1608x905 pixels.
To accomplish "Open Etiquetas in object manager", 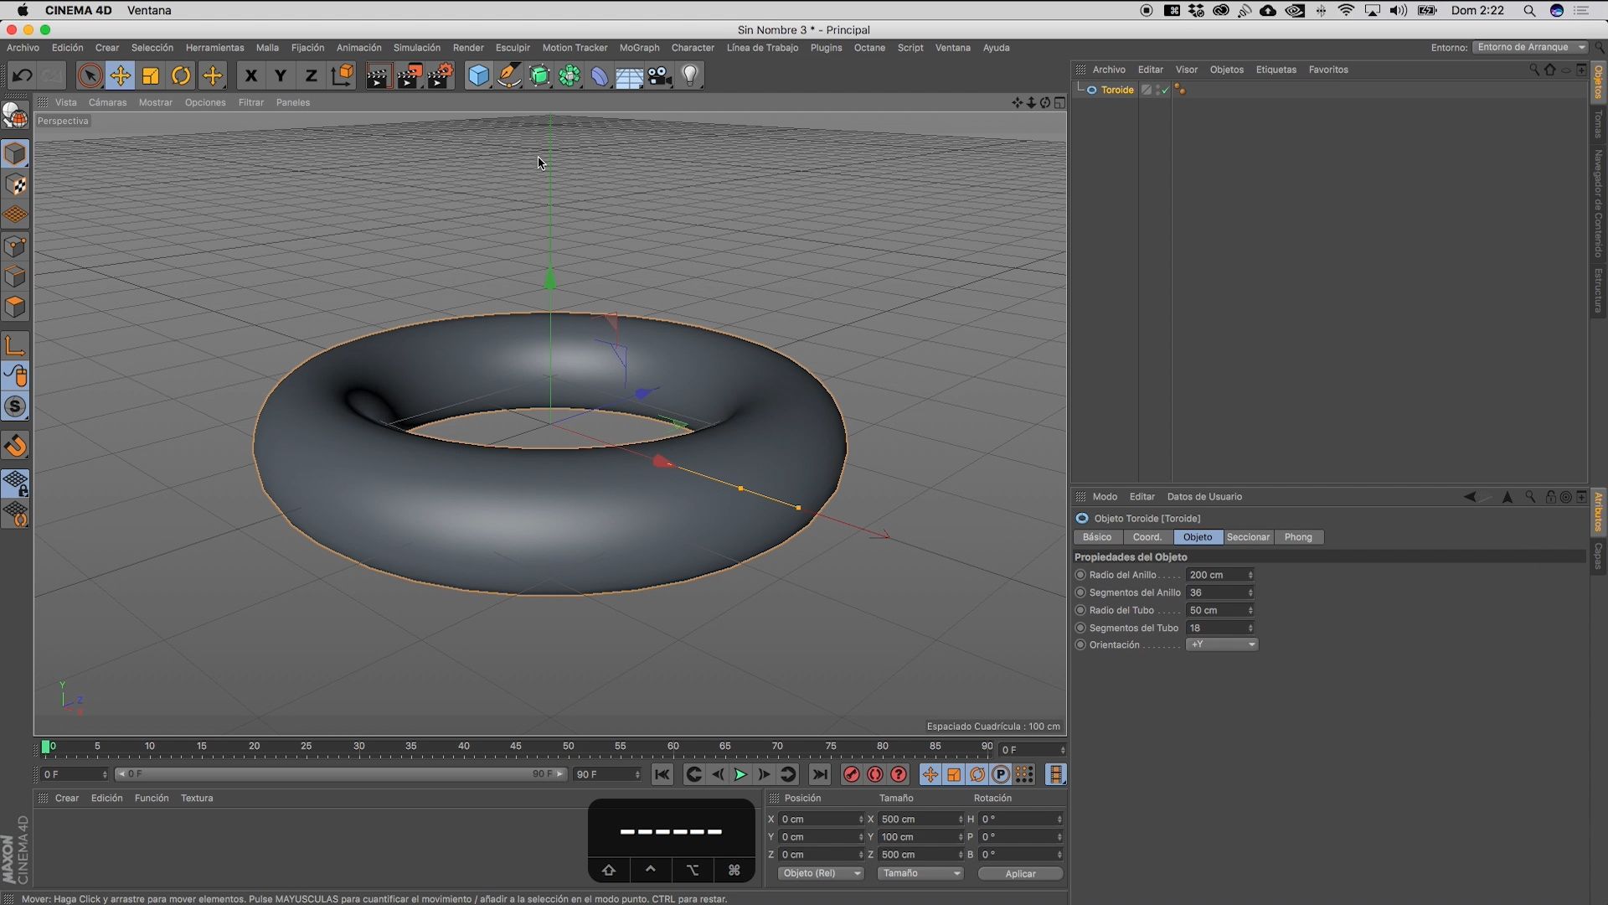I will point(1276,70).
